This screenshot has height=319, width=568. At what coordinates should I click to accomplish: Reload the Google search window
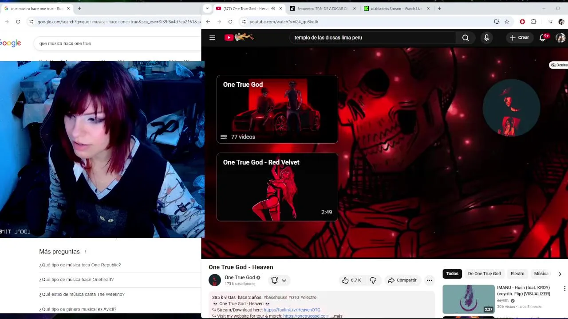pyautogui.click(x=18, y=21)
